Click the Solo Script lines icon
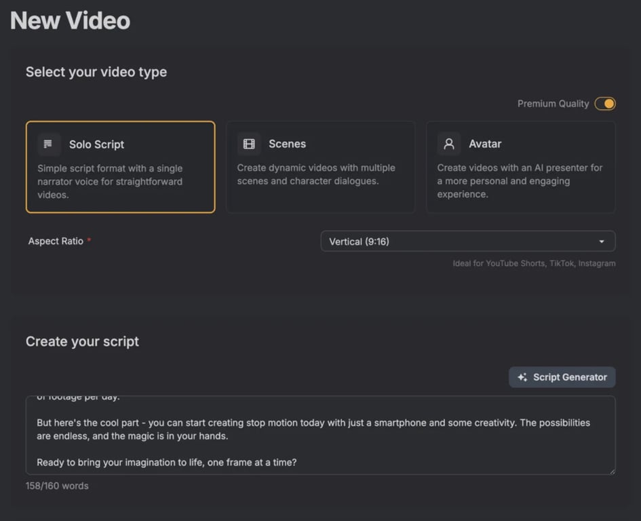 (48, 144)
